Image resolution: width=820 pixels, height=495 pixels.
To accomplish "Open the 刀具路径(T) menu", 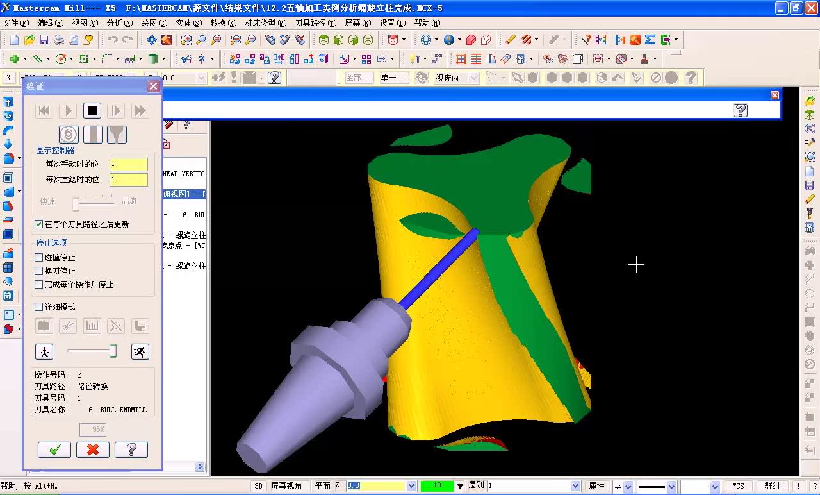I will pos(315,22).
